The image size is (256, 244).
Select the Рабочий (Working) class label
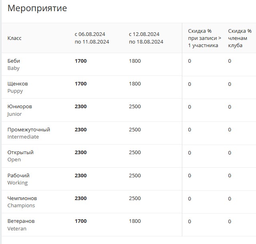coord(18,179)
